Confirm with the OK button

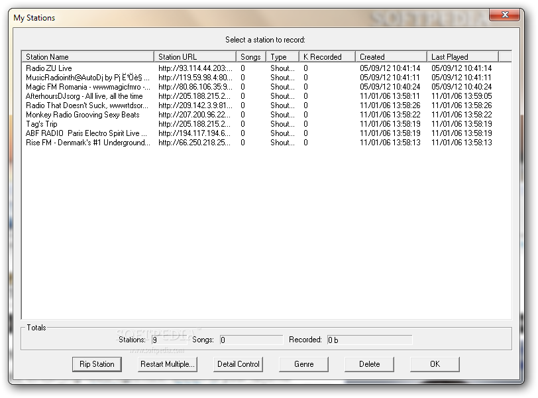tap(435, 364)
